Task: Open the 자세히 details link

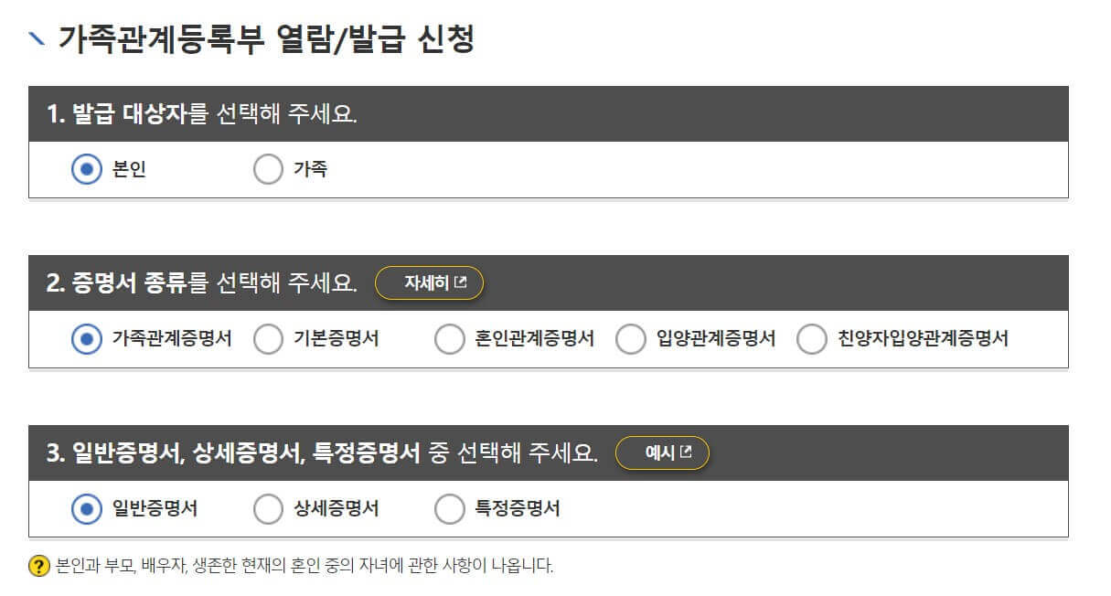Action: click(429, 282)
